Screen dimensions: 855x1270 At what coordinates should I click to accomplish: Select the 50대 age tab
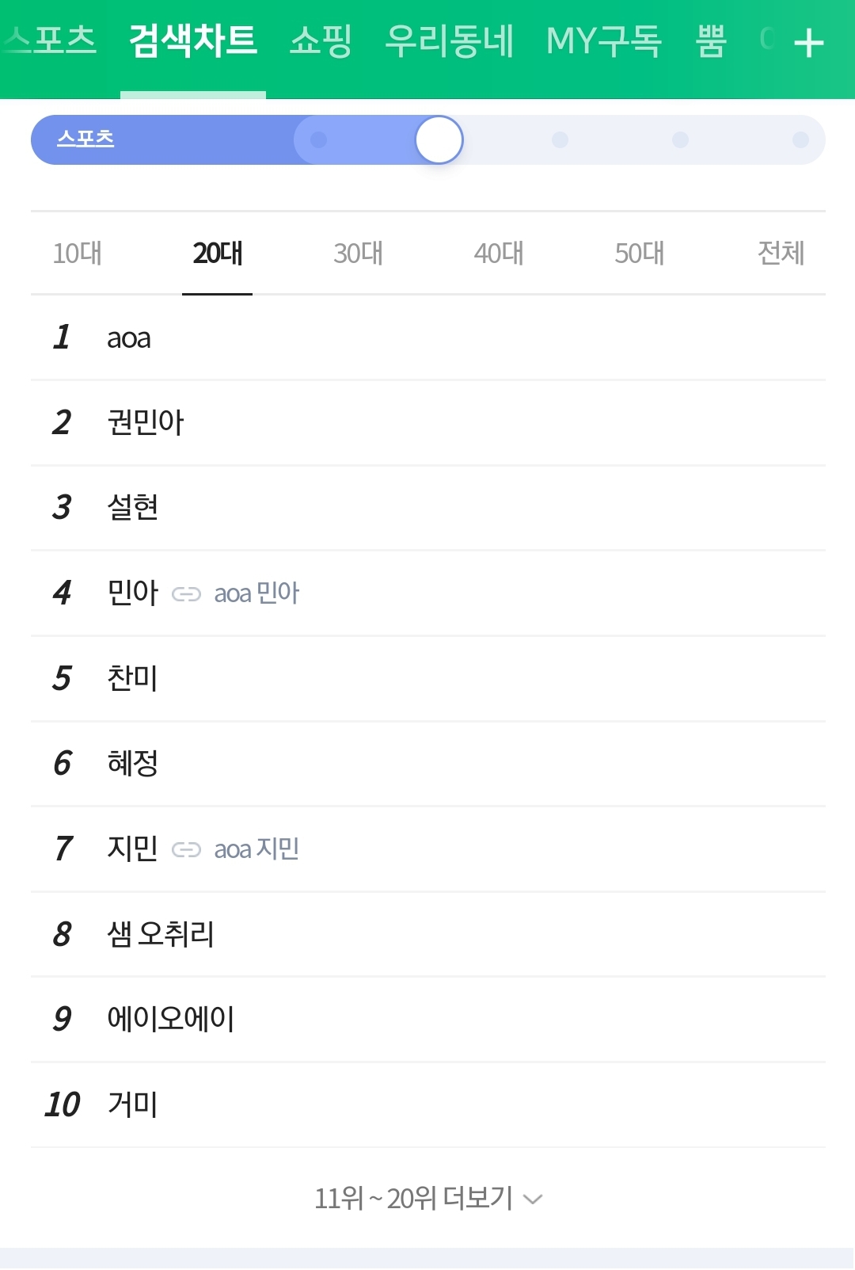coord(640,254)
